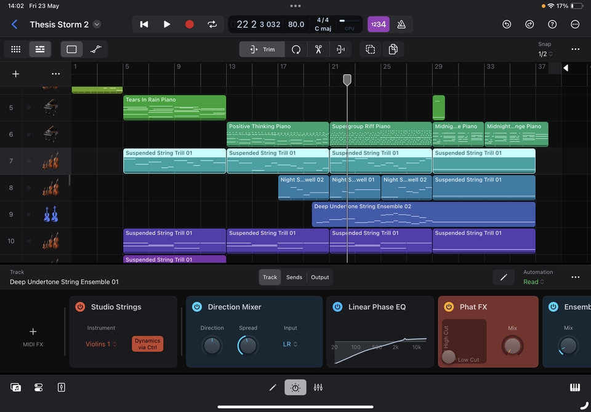
Task: Toggle cycle loop mode
Action: (212, 25)
